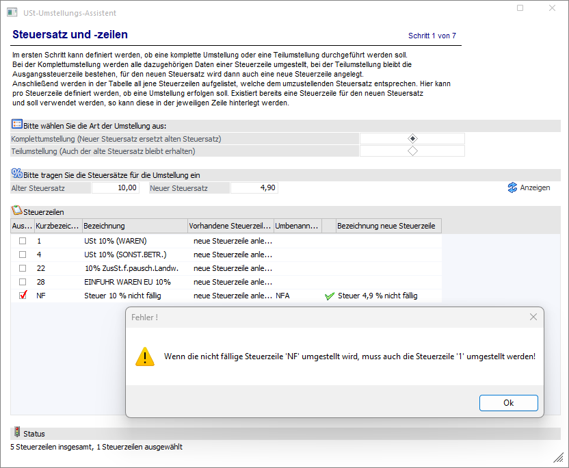This screenshot has height=468, width=569.
Task: Click the Neuer Steuersatz input field
Action: coord(254,187)
